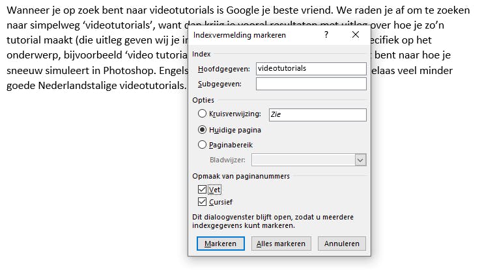Click the Indexvermelding markeren title bar

pos(247,35)
